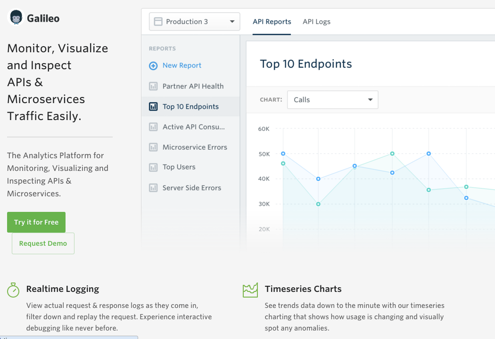Screen dimensions: 495x339
Task: Click the graph icon for Timeseries Charts
Action: pyautogui.click(x=250, y=290)
